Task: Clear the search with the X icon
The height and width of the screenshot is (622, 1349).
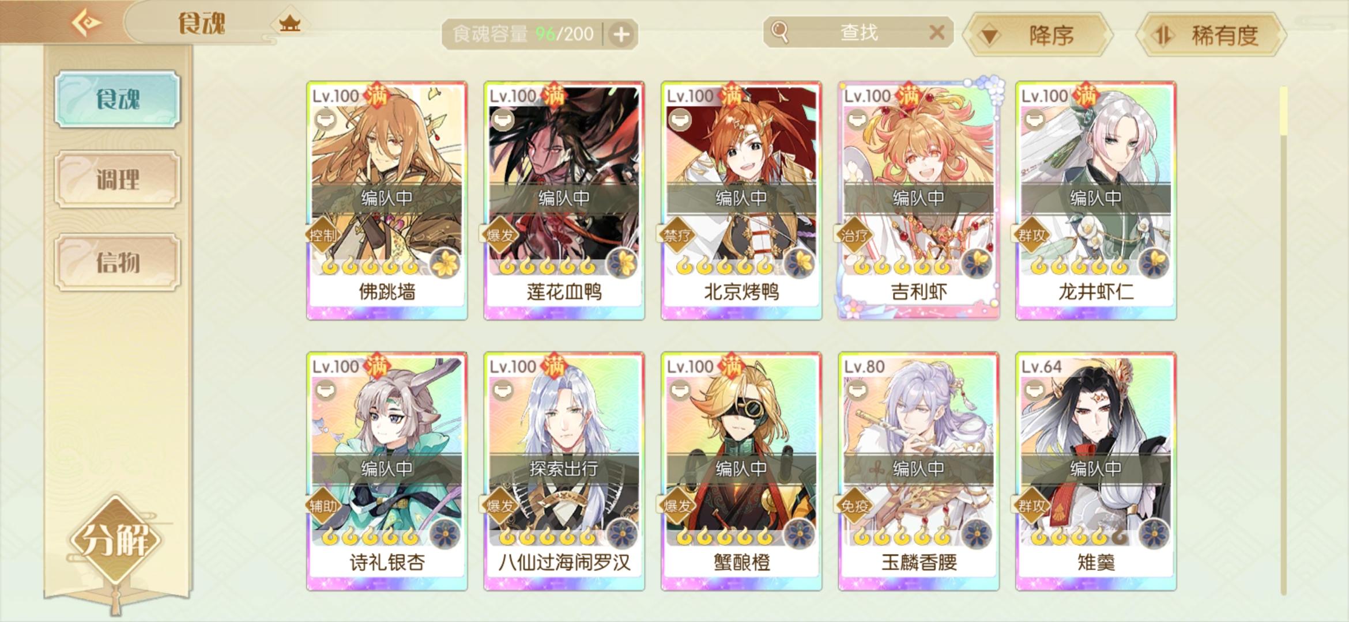Action: pos(937,32)
